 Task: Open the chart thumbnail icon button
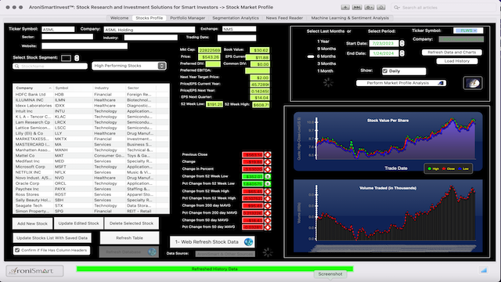tap(473, 83)
